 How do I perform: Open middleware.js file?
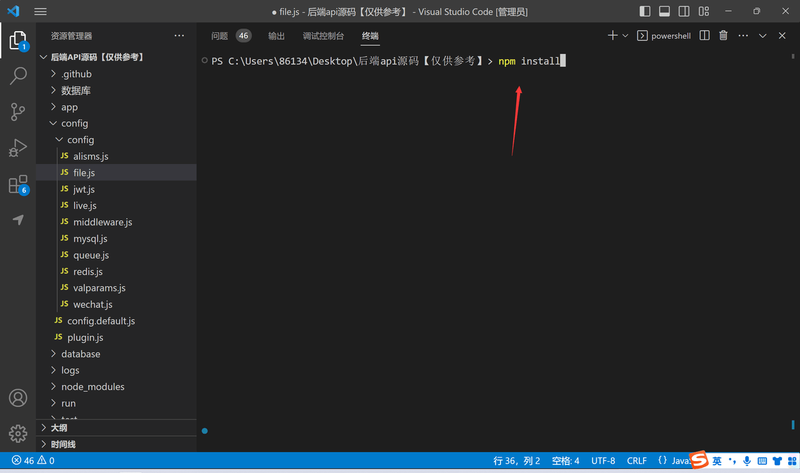(x=116, y=222)
